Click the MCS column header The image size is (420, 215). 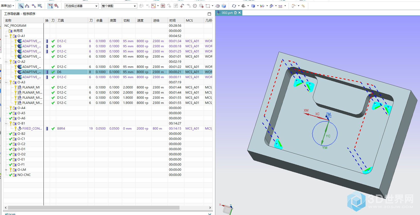(x=194, y=20)
